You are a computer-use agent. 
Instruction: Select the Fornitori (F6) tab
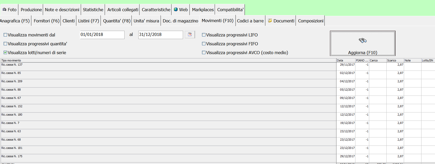pos(47,21)
